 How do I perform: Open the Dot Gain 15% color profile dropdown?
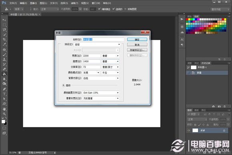(x=101, y=93)
